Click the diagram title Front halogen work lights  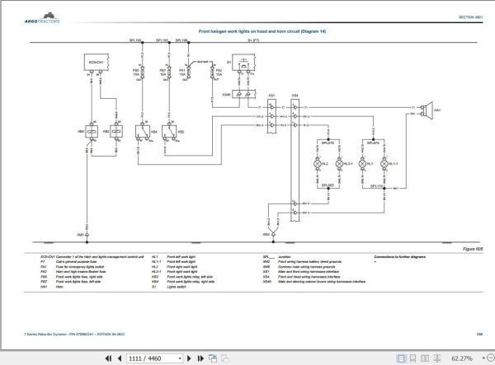[262, 31]
